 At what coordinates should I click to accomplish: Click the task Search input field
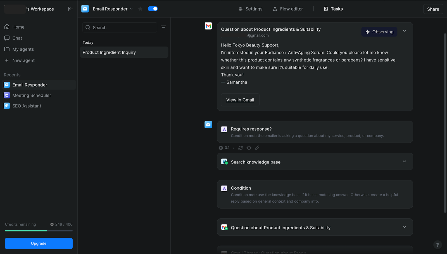[x=123, y=28]
